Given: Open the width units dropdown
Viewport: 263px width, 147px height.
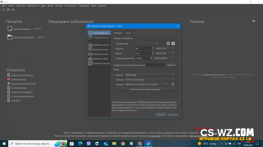Looking at the screenshot, I should 165,49.
